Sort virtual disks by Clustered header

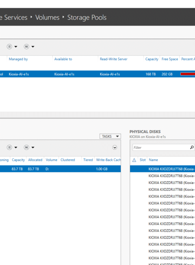(68, 160)
